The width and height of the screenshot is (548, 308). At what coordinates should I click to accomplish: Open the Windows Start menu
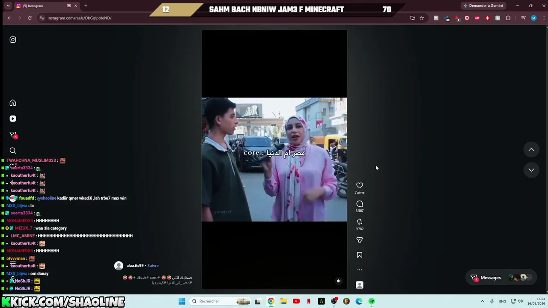point(182,301)
